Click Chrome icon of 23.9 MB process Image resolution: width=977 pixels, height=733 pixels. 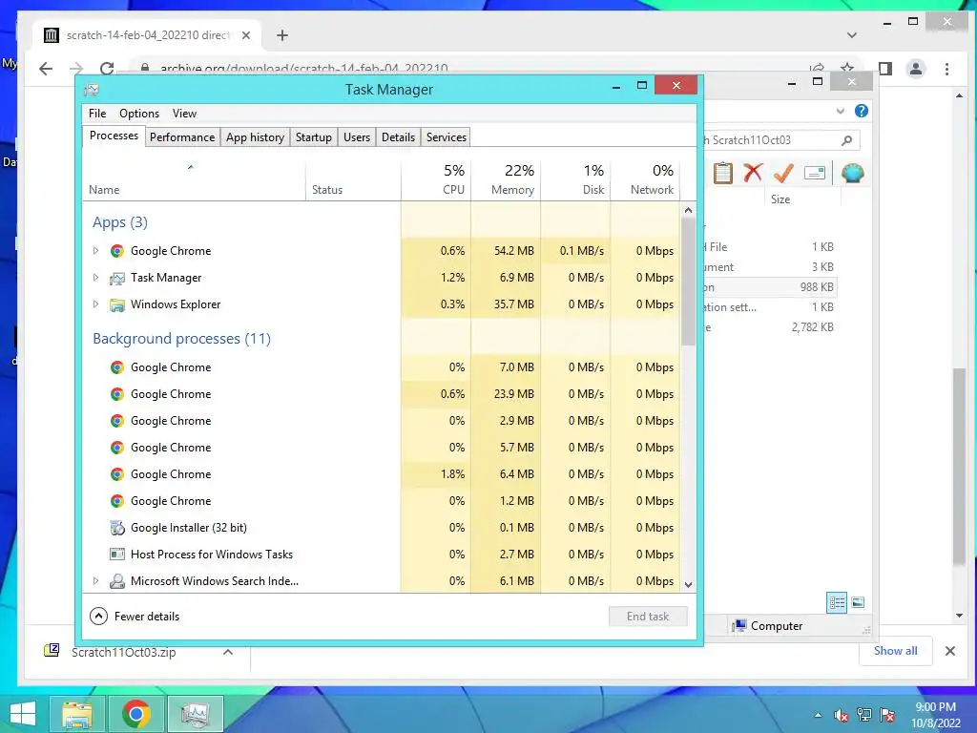click(117, 394)
